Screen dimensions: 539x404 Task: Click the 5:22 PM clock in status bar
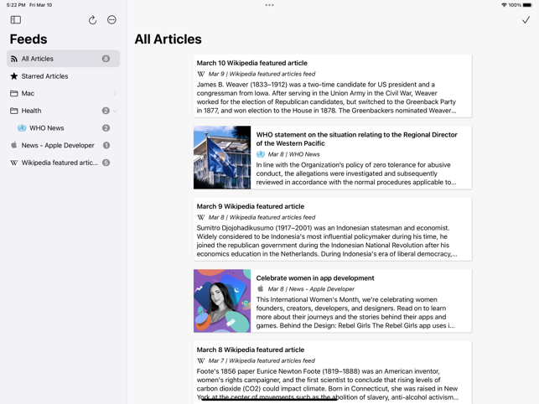click(x=16, y=5)
